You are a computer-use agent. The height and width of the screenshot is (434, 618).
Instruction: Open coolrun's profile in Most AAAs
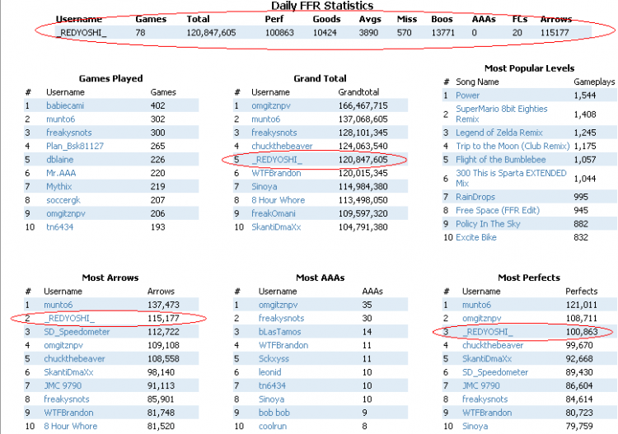coord(274,426)
